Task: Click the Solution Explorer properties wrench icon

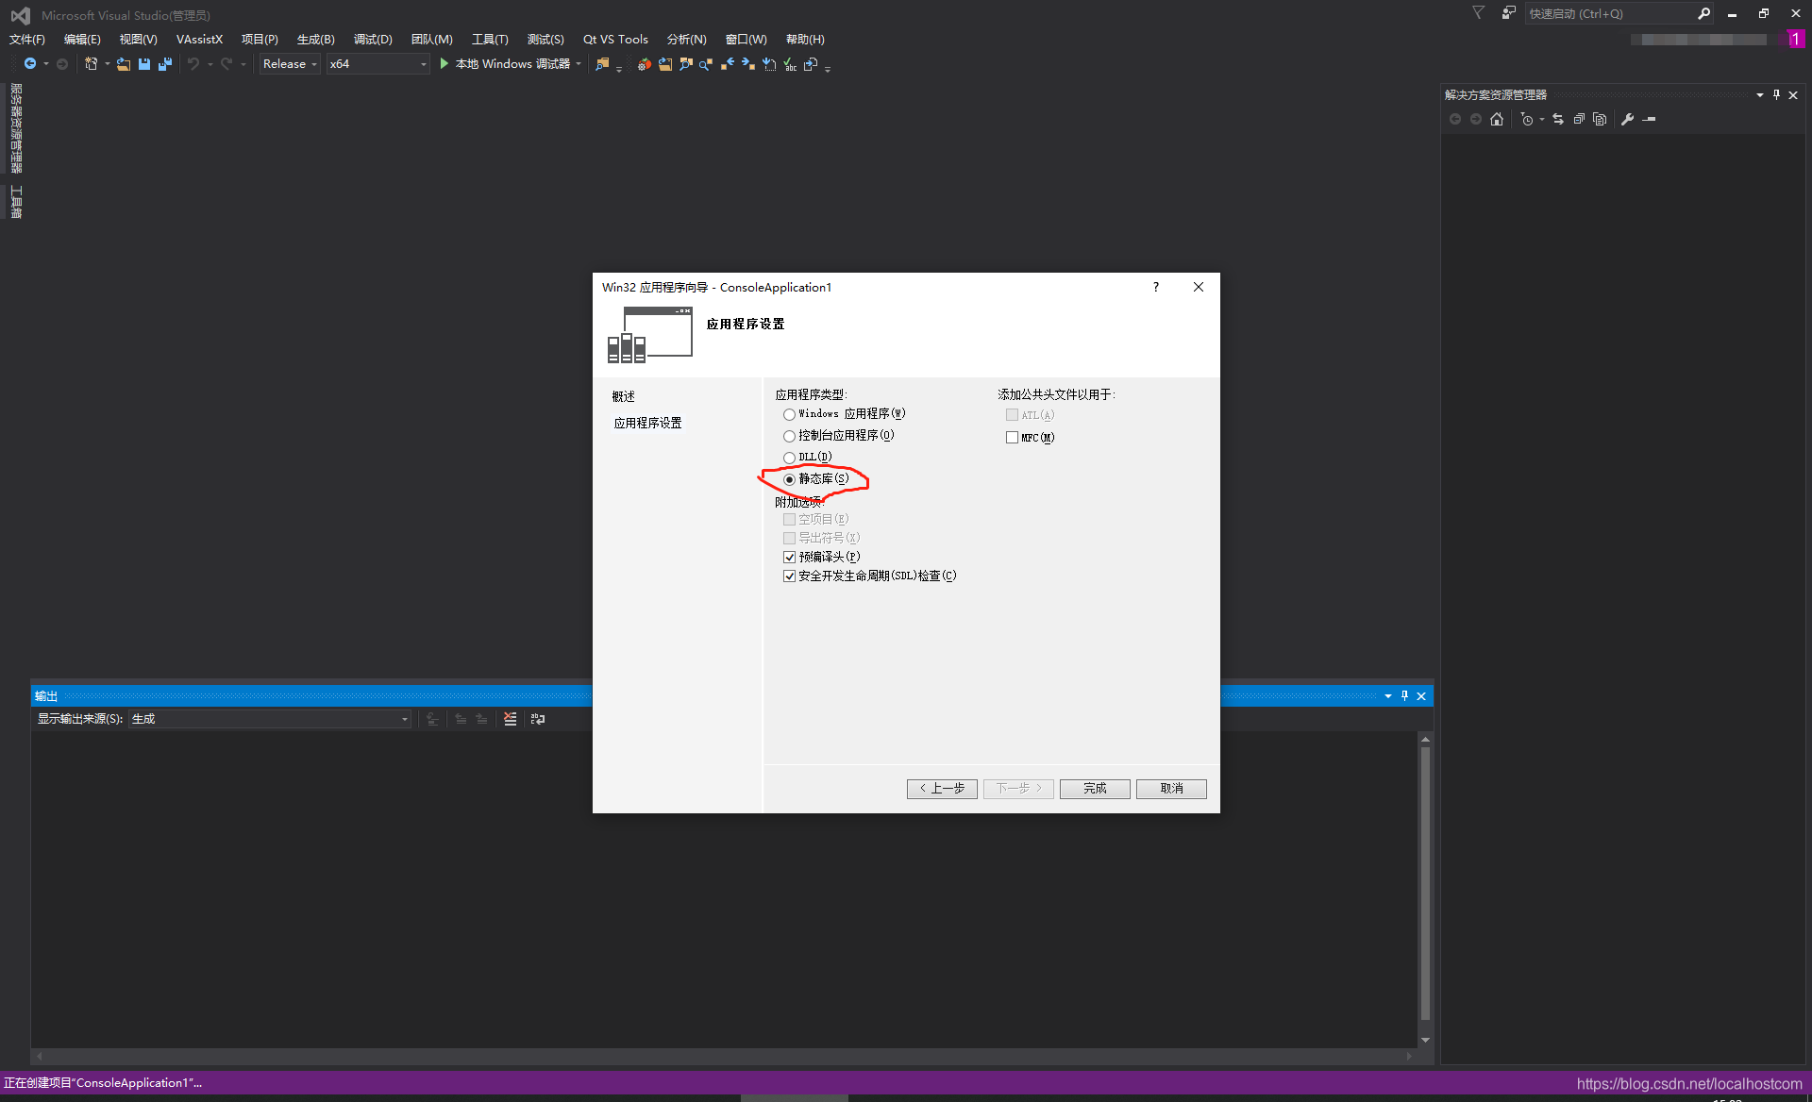Action: point(1627,119)
